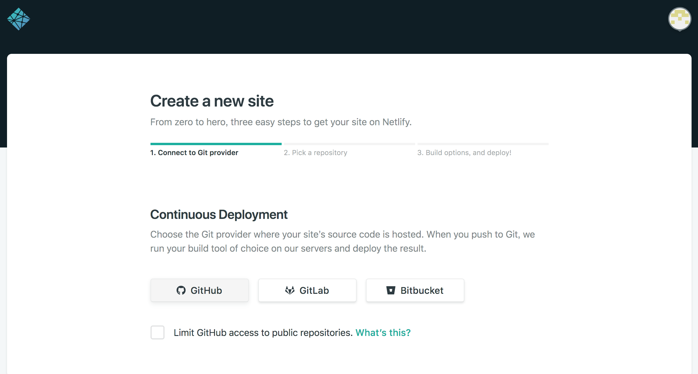This screenshot has height=374, width=698.
Task: Open the user avatar menu
Action: (680, 19)
